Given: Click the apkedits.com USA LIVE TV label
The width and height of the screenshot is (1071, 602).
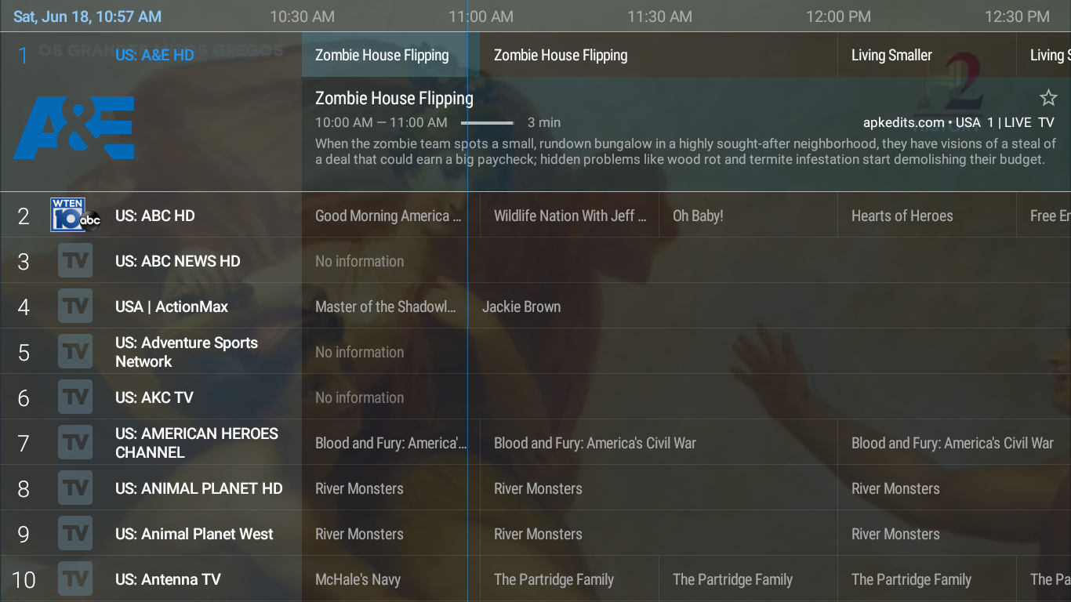Looking at the screenshot, I should [x=959, y=122].
